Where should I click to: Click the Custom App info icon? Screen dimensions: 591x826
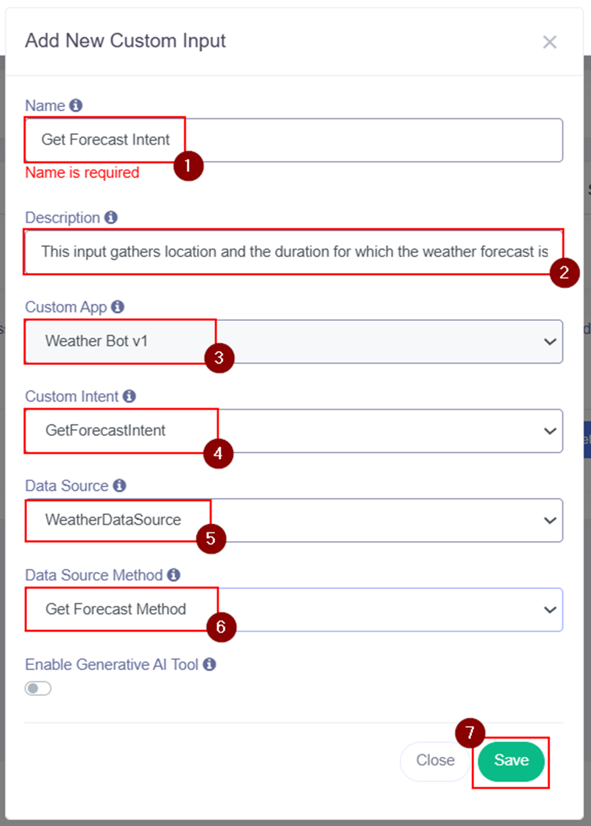coord(118,306)
